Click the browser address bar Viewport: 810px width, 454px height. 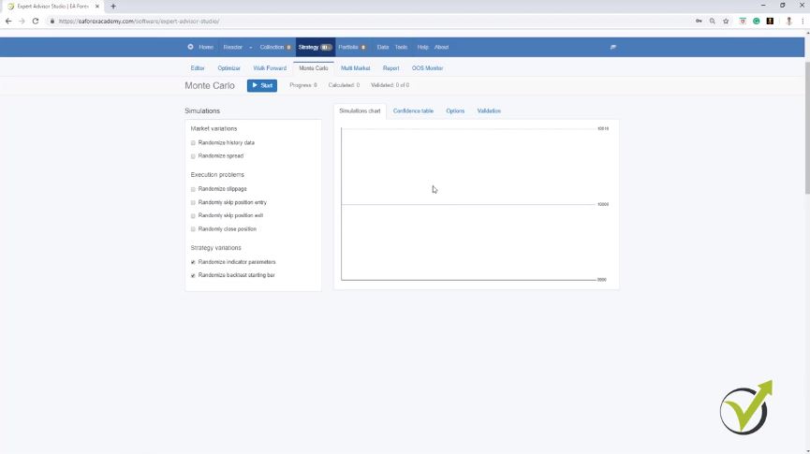375,21
